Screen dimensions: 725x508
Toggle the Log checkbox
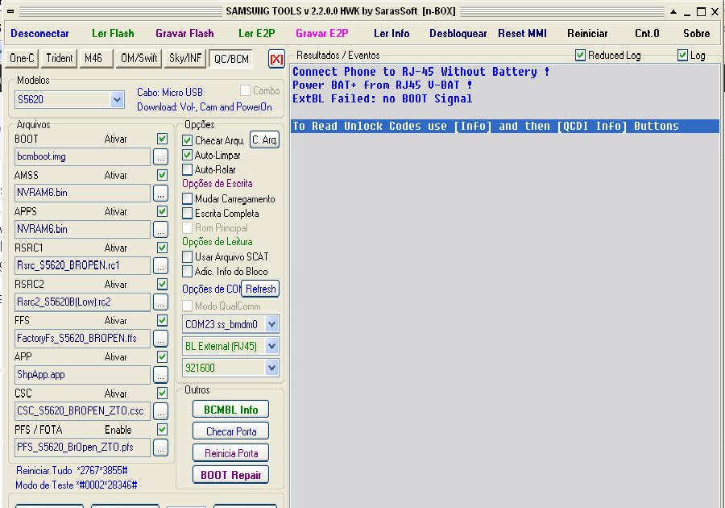coord(682,55)
